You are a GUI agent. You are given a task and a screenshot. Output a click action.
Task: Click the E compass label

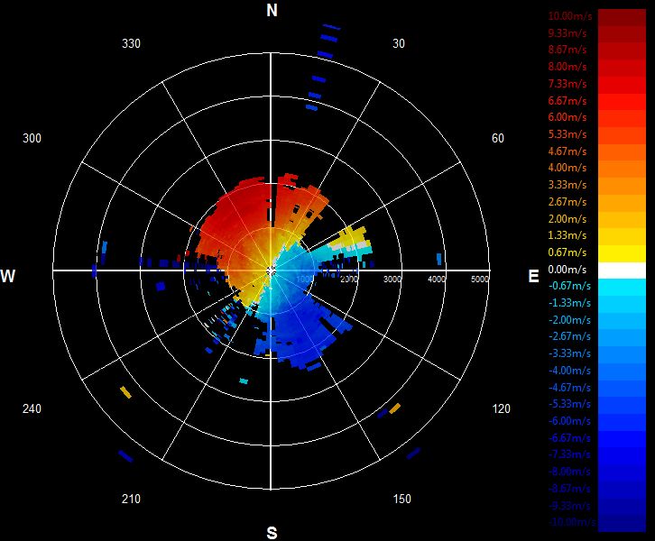[533, 276]
